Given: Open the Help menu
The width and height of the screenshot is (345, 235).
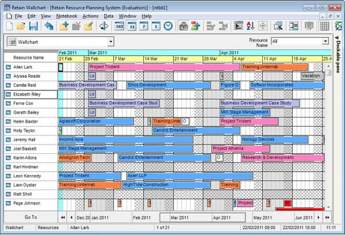Looking at the screenshot, I should (147, 16).
